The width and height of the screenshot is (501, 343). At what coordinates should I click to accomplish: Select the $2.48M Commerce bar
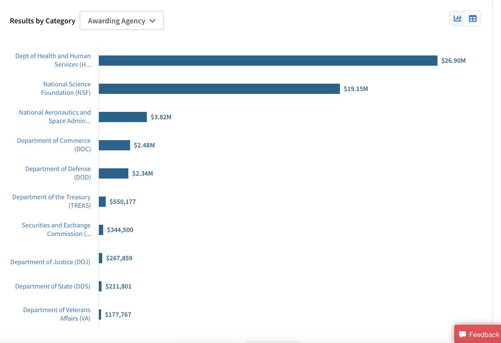pyautogui.click(x=114, y=145)
